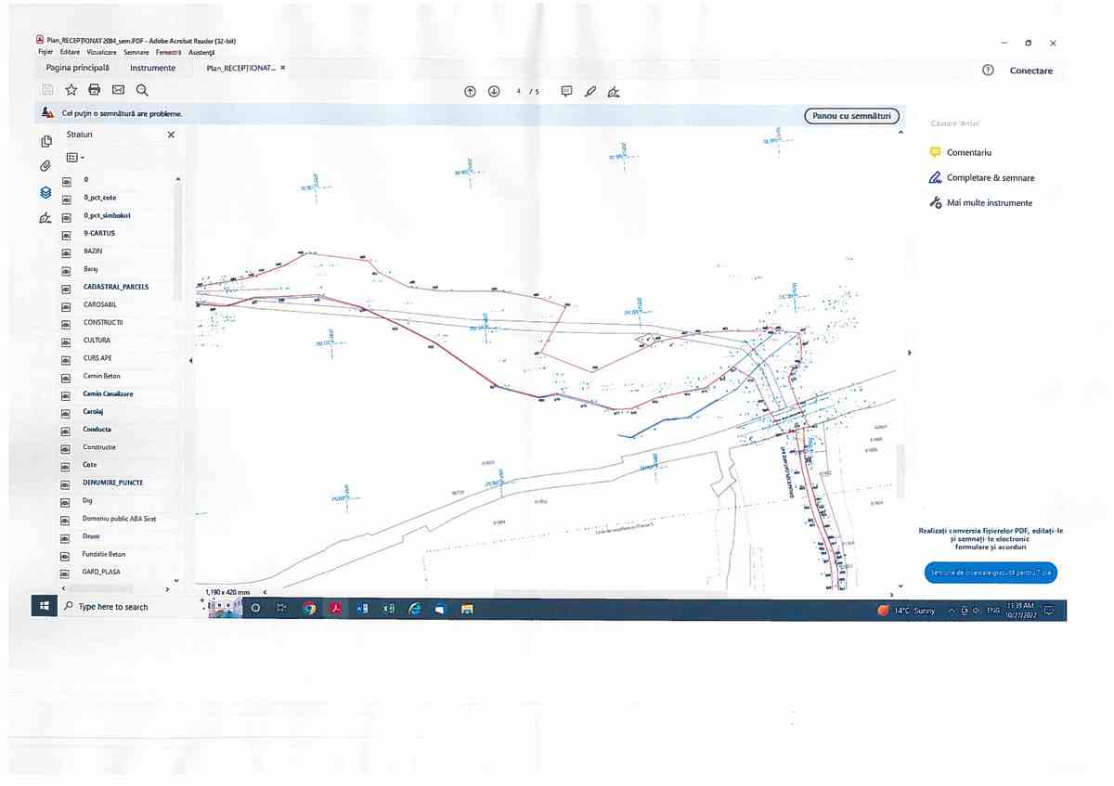Image resolution: width=1114 pixels, height=786 pixels.
Task: Open the Vizualizare menu
Action: click(100, 53)
